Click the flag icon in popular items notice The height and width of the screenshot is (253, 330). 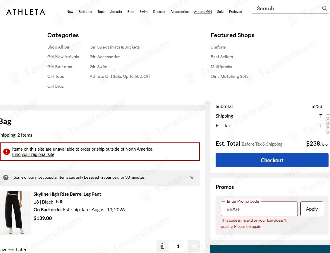coord(6,178)
